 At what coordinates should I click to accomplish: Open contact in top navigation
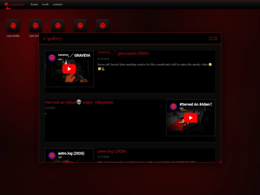(58, 4)
